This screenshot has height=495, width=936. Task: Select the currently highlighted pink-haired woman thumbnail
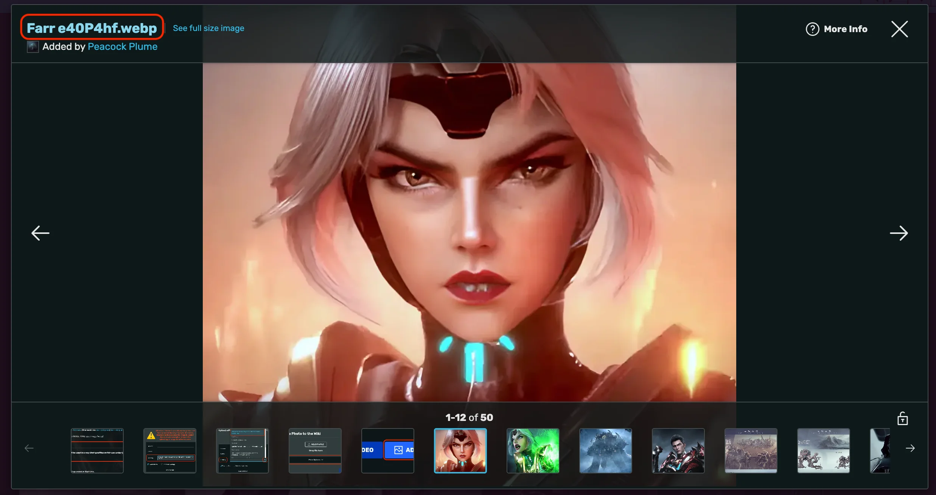[460, 450]
